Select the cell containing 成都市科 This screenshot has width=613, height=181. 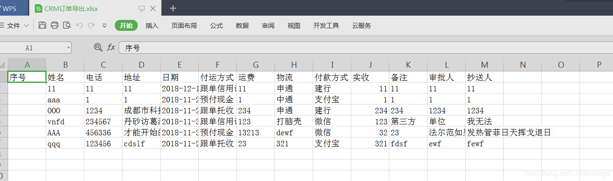pyautogui.click(x=141, y=111)
